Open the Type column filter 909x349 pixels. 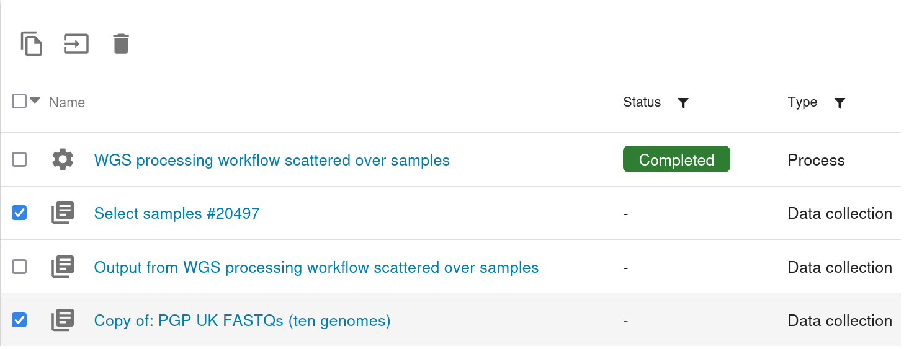tap(840, 103)
